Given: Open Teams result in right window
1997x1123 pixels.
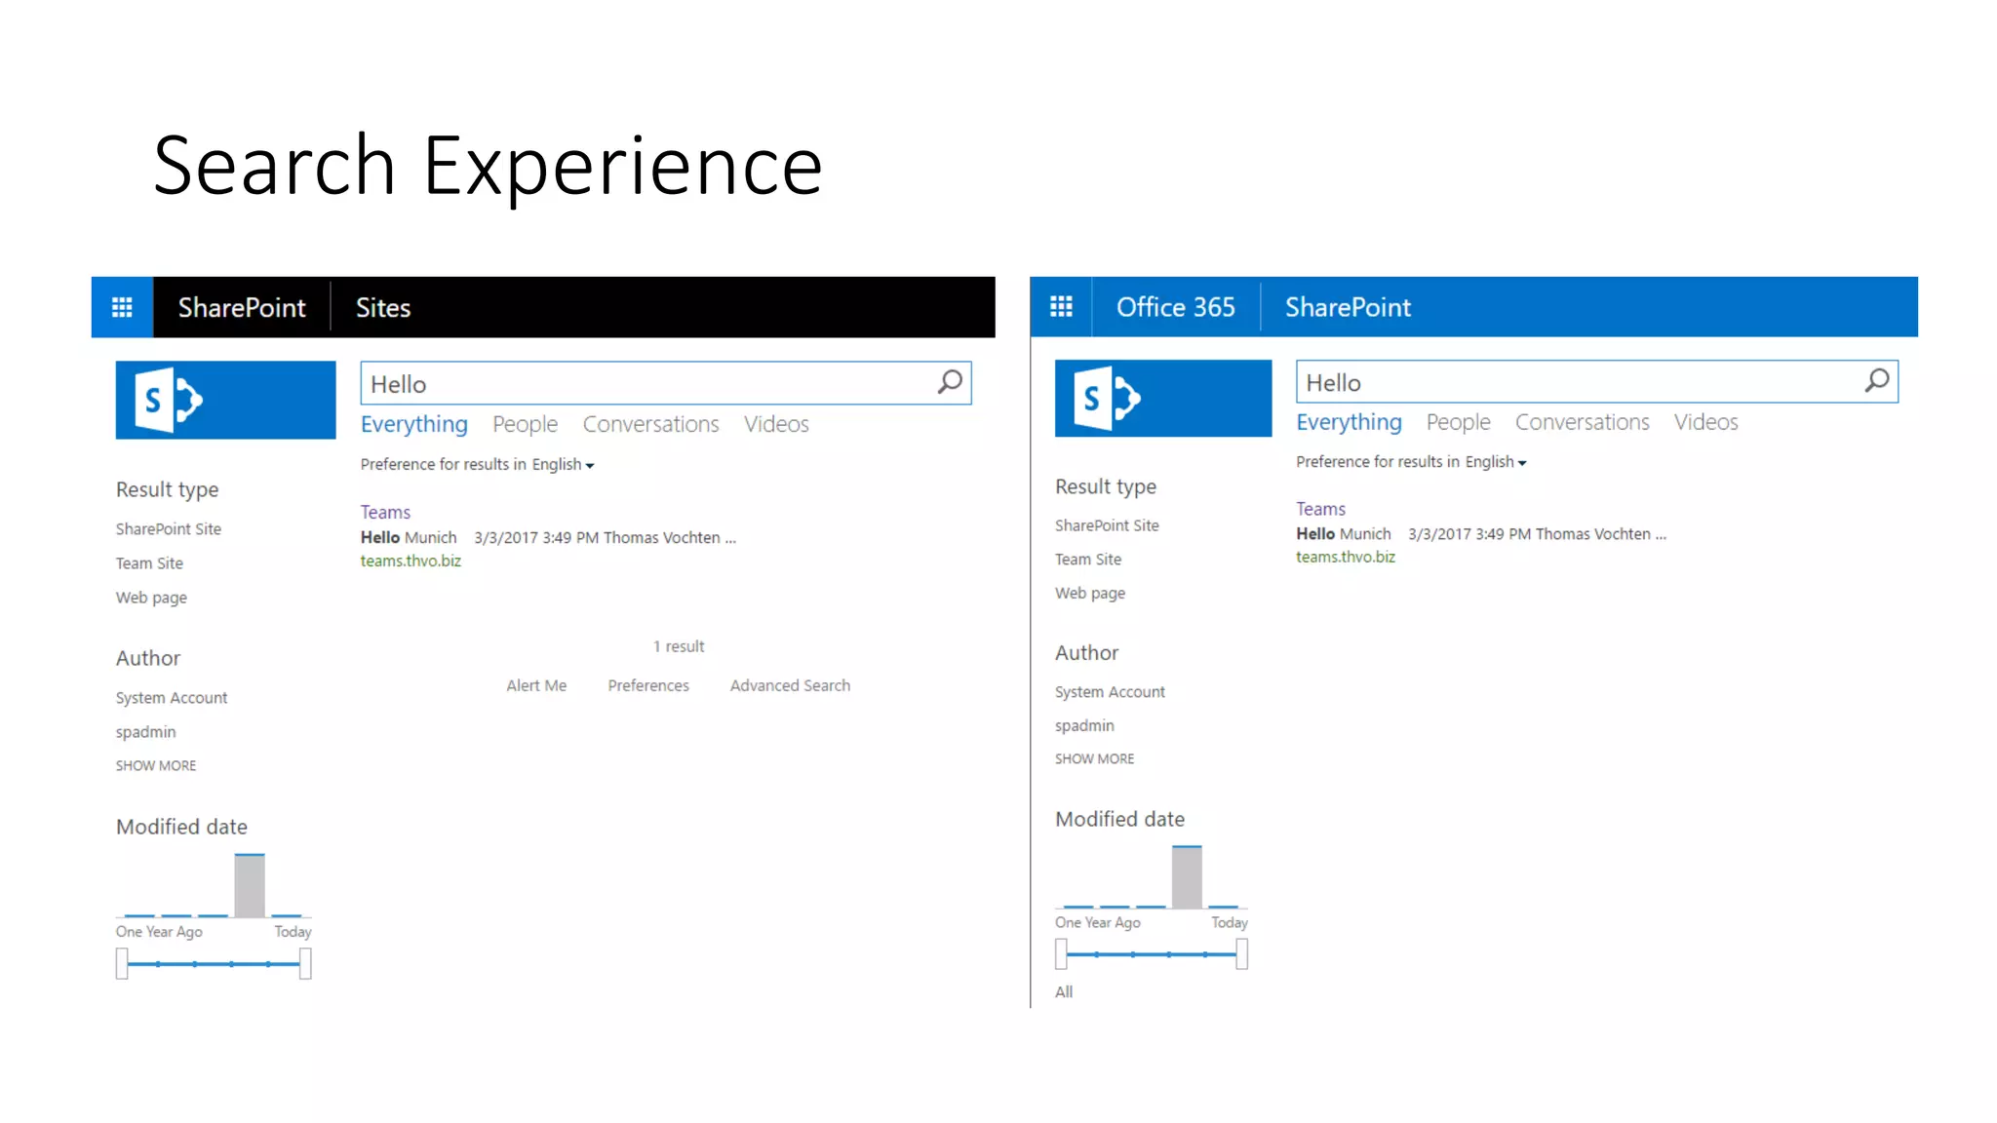Looking at the screenshot, I should point(1320,509).
